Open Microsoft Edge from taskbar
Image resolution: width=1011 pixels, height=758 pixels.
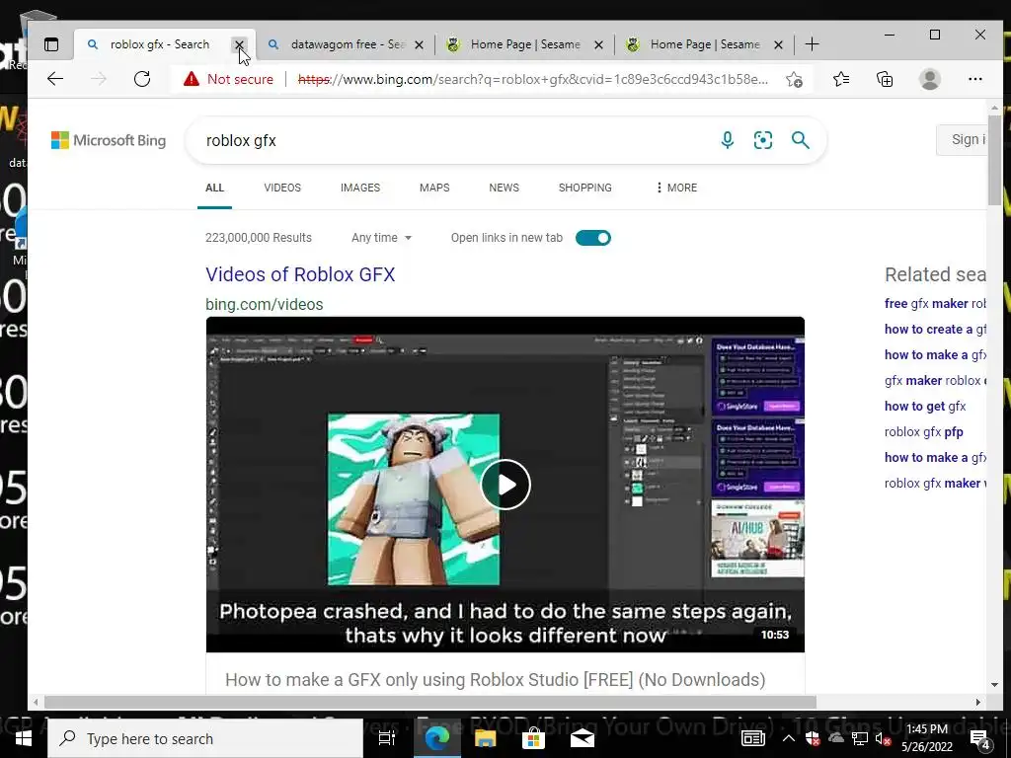coord(436,738)
